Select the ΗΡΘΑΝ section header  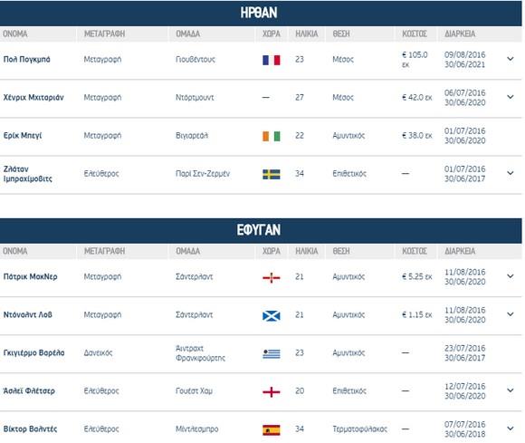point(261,13)
